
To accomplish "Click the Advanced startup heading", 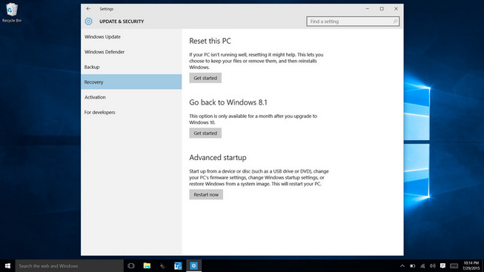I will point(218,157).
